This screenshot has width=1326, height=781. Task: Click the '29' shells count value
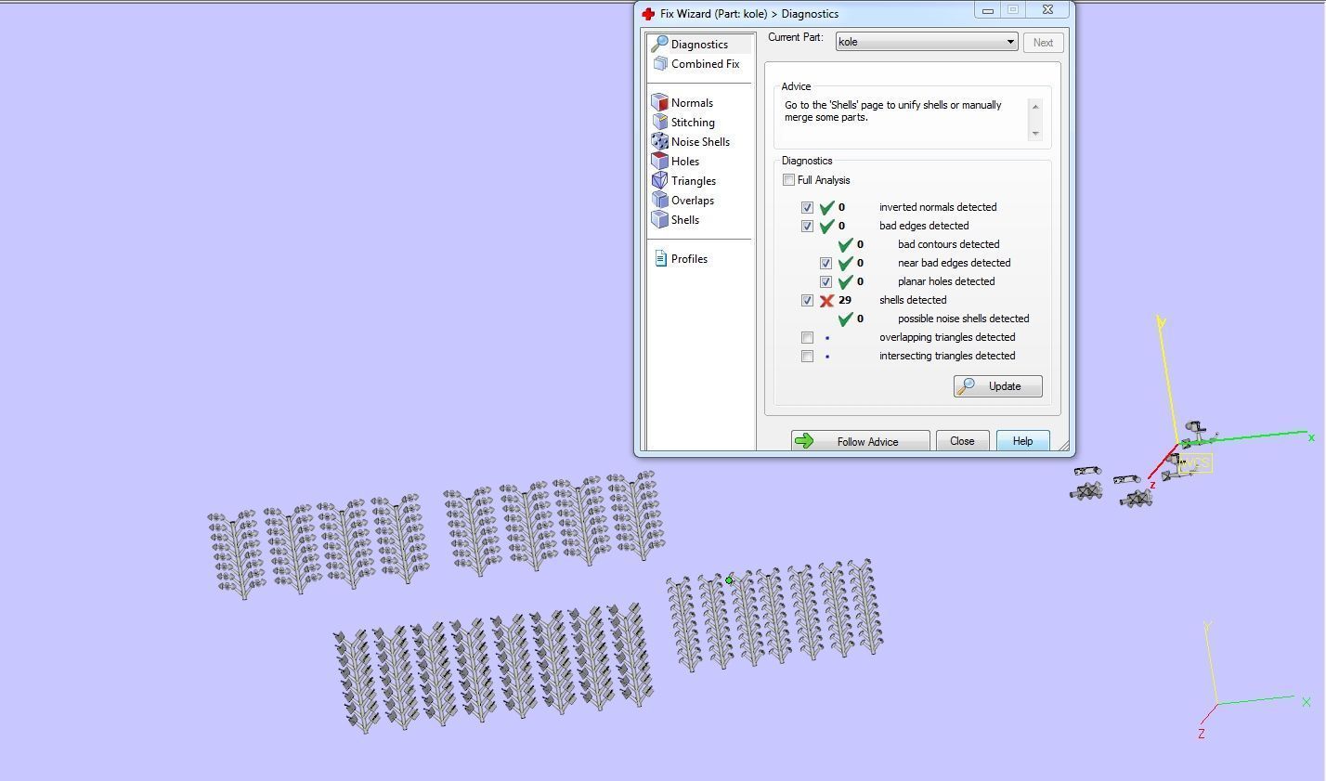844,300
